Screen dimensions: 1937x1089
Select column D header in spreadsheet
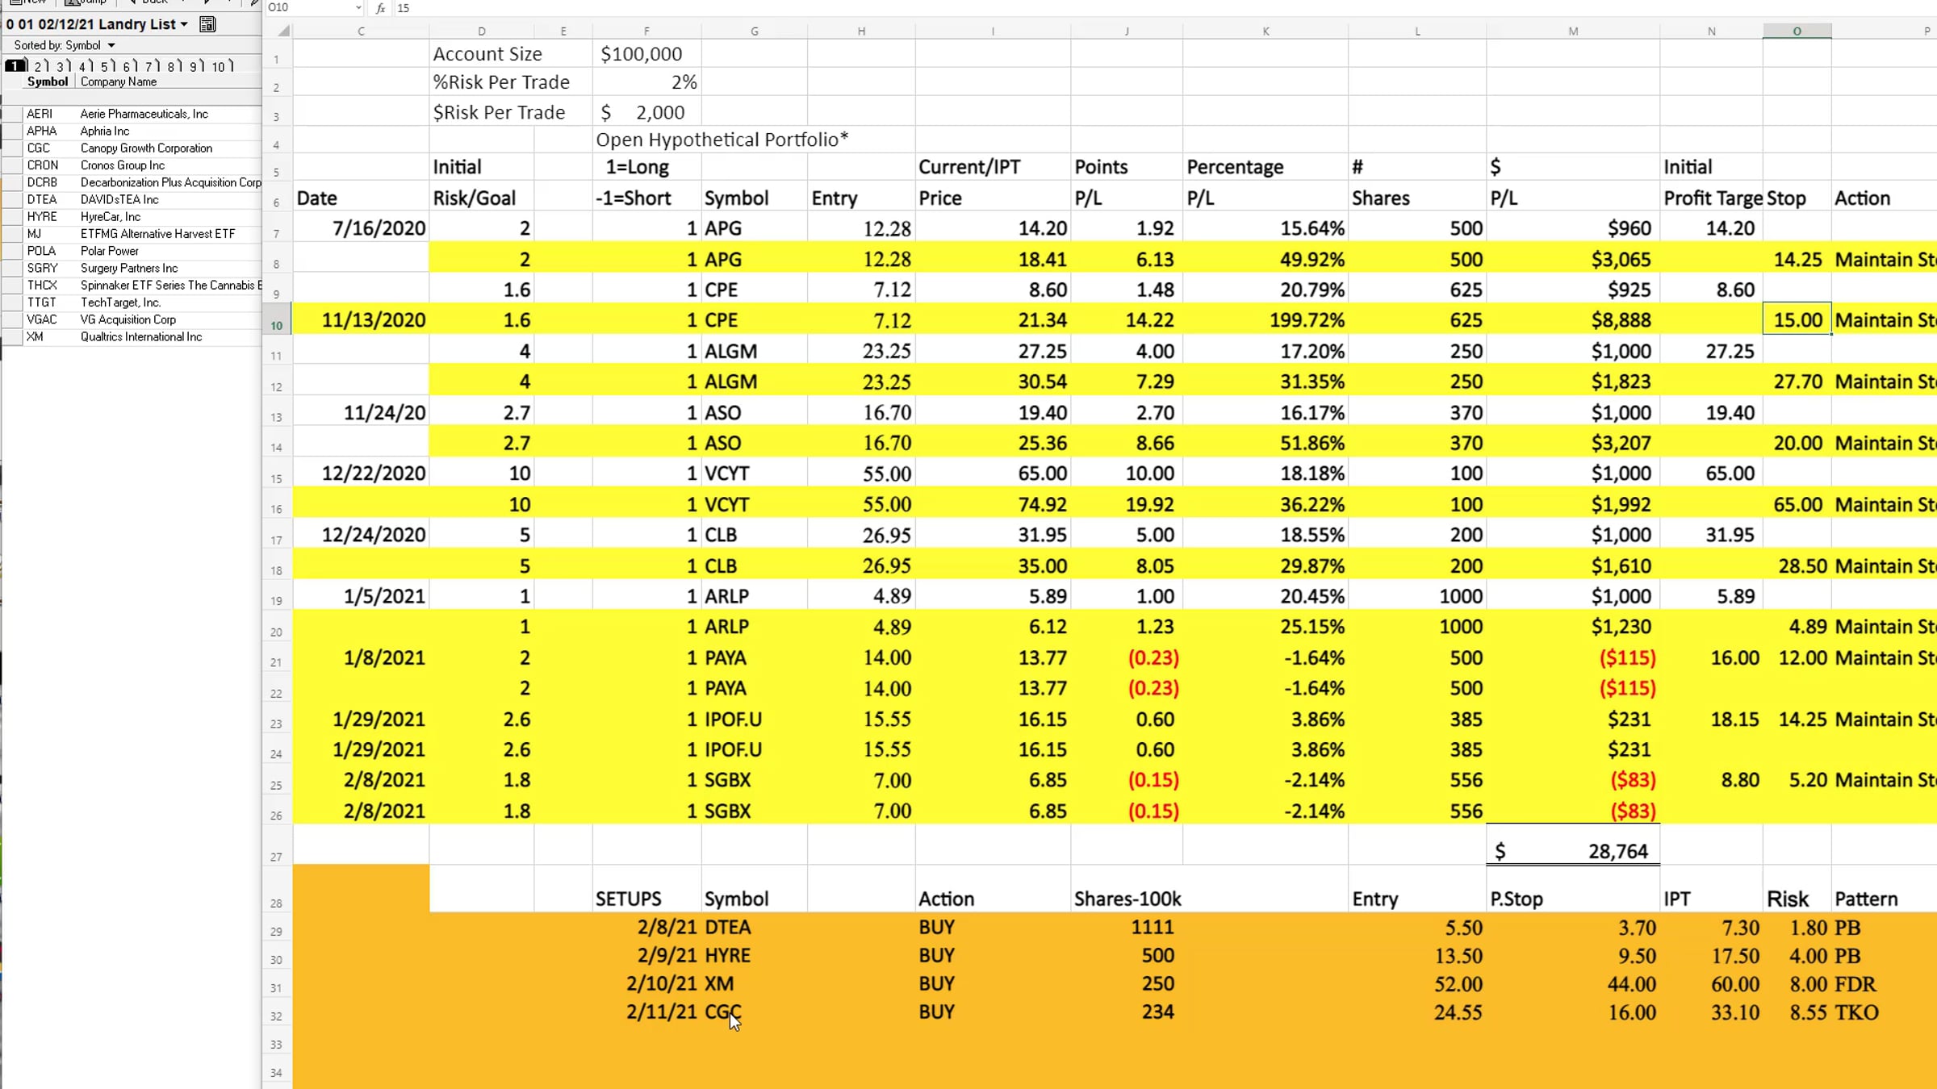pos(482,31)
